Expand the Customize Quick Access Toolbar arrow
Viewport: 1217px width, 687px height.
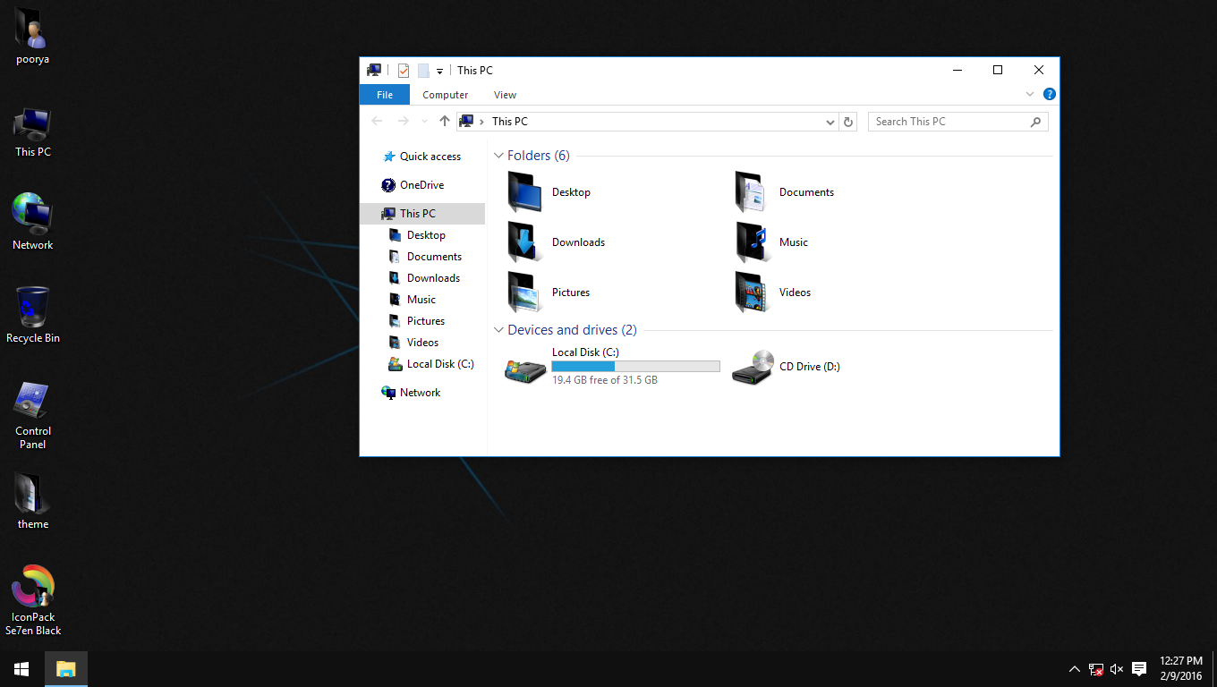(x=439, y=70)
